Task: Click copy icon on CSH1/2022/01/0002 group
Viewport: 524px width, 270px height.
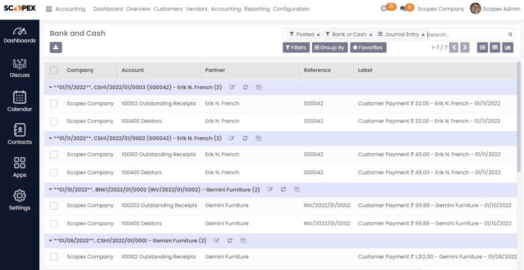Action: pos(258,138)
